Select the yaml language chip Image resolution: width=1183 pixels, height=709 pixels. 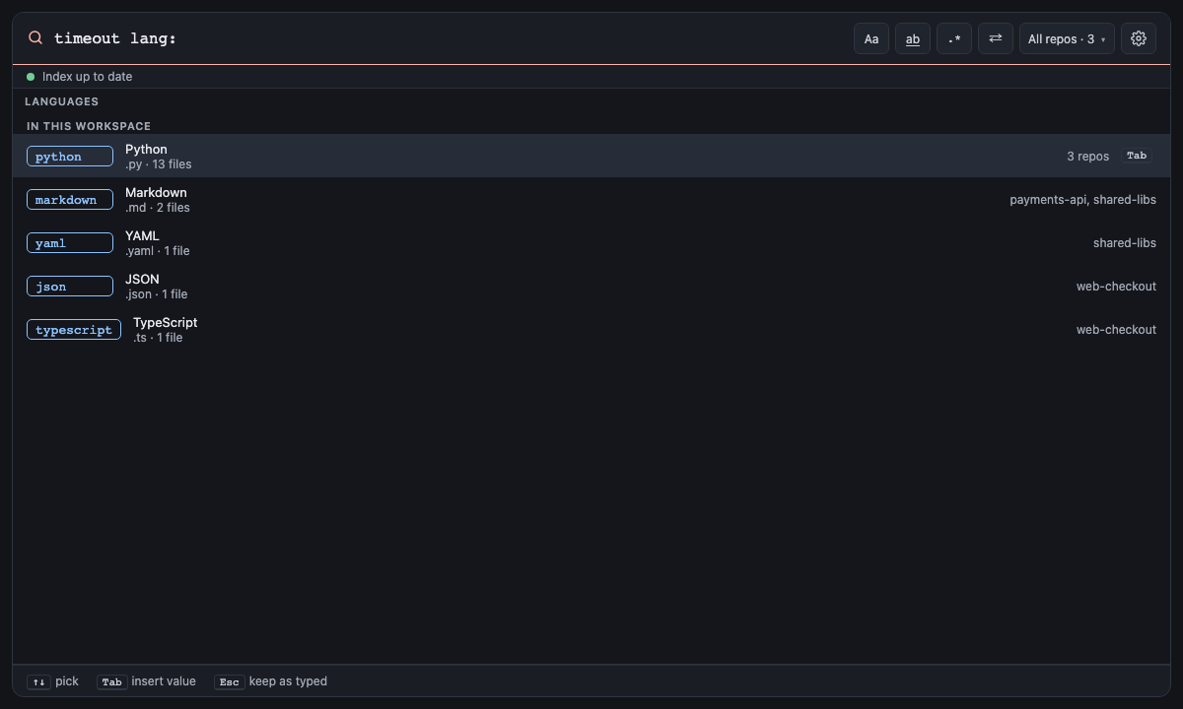(x=70, y=243)
